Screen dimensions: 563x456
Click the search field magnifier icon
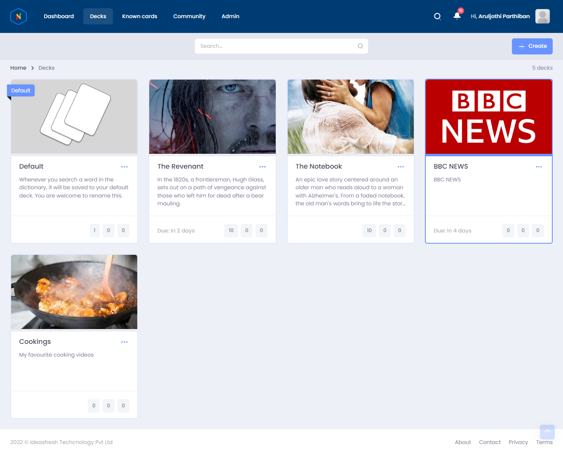click(360, 46)
